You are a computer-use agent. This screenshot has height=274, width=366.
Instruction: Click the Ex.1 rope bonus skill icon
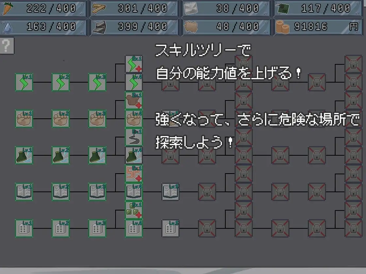pyautogui.click(x=133, y=137)
